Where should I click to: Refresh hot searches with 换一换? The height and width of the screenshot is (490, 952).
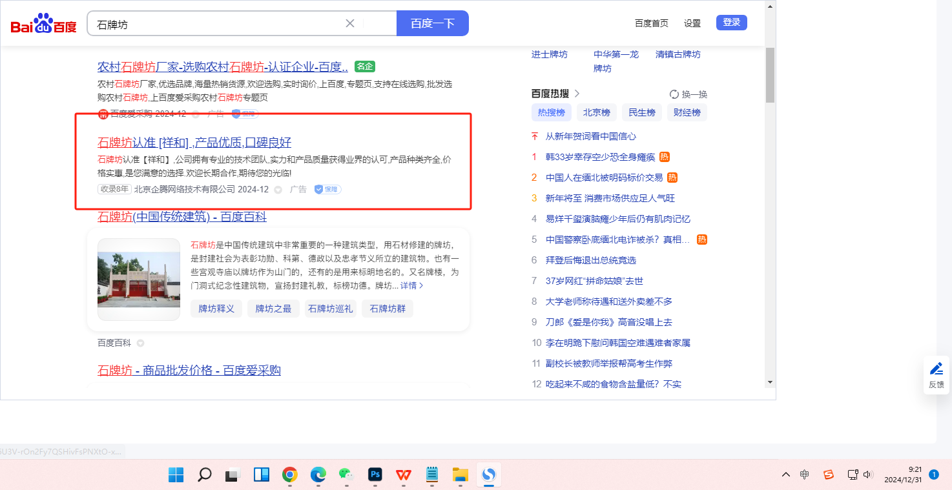688,94
